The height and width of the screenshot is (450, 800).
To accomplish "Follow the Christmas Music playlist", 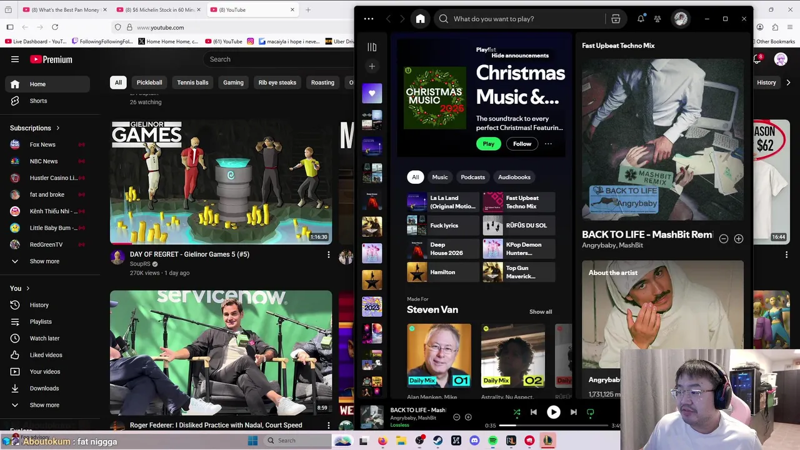I will [522, 144].
